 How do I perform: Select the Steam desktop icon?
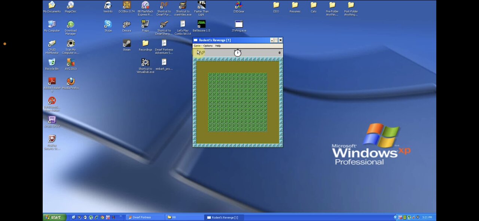(x=126, y=45)
